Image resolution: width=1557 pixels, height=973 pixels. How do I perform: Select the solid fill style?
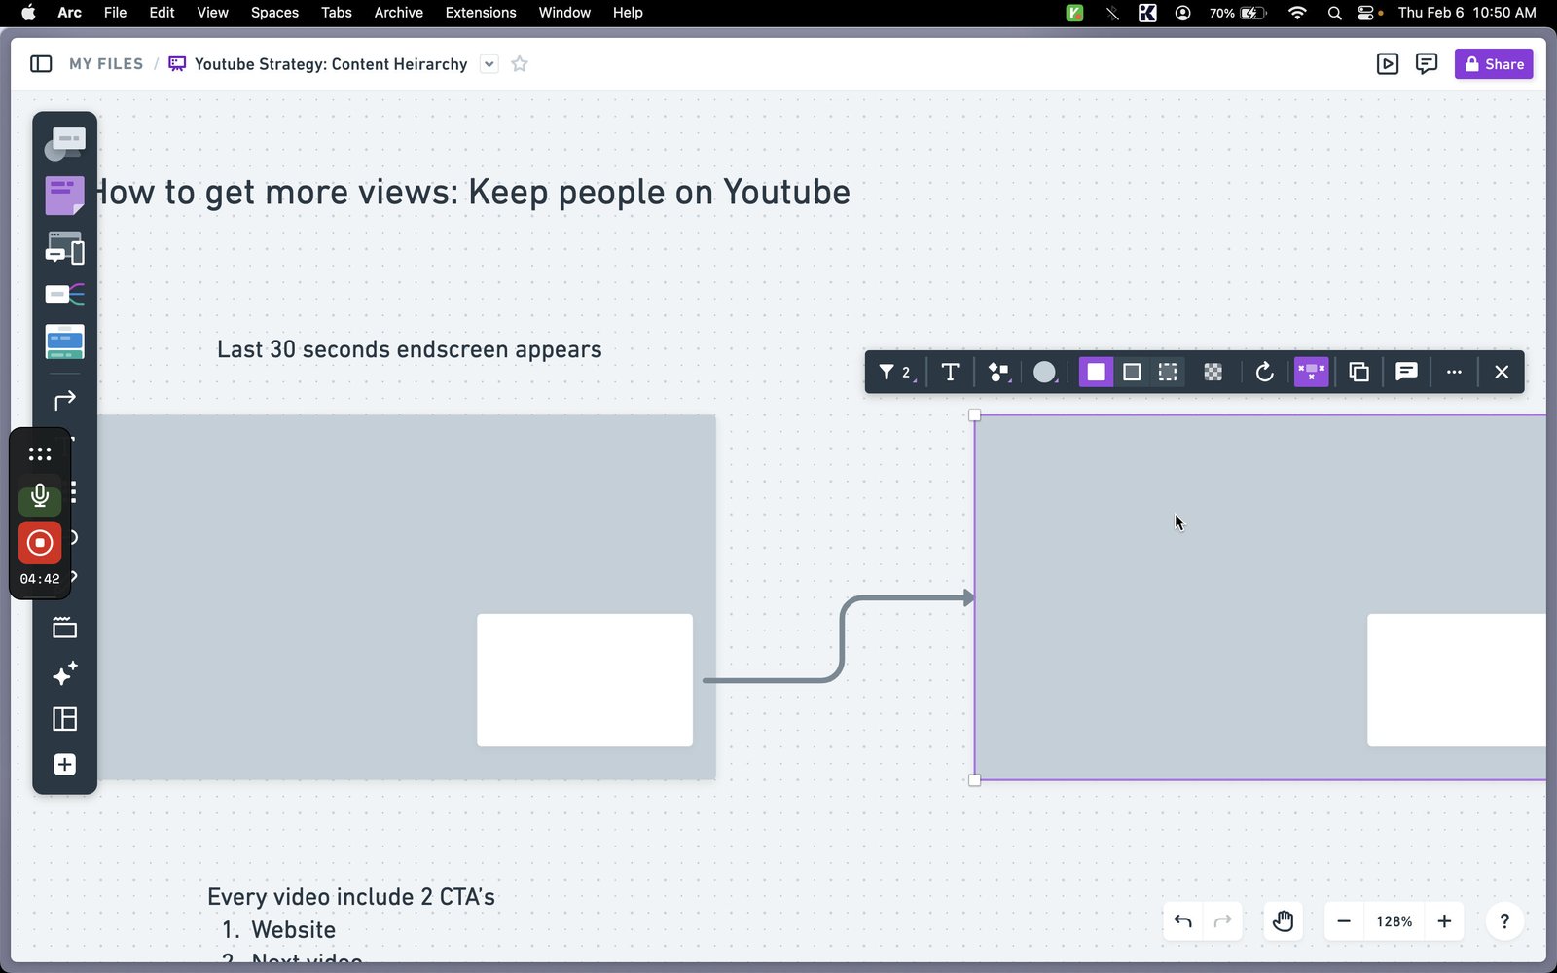[1096, 372]
